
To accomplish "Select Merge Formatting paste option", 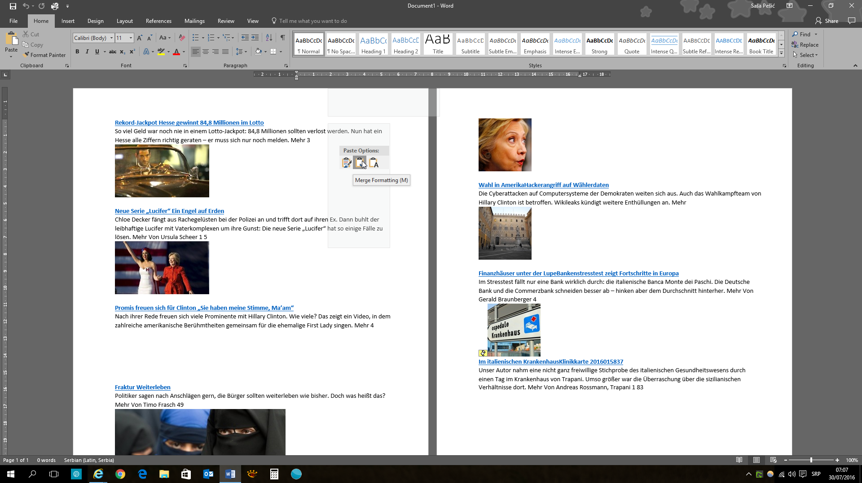I will click(x=360, y=163).
